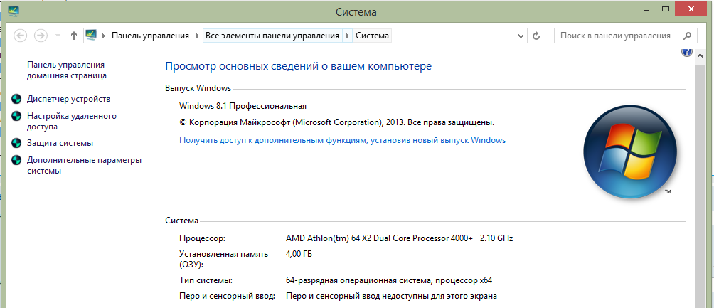The image size is (714, 308).
Task: Click the 4,00 ГБ memory value
Action: click(299, 254)
